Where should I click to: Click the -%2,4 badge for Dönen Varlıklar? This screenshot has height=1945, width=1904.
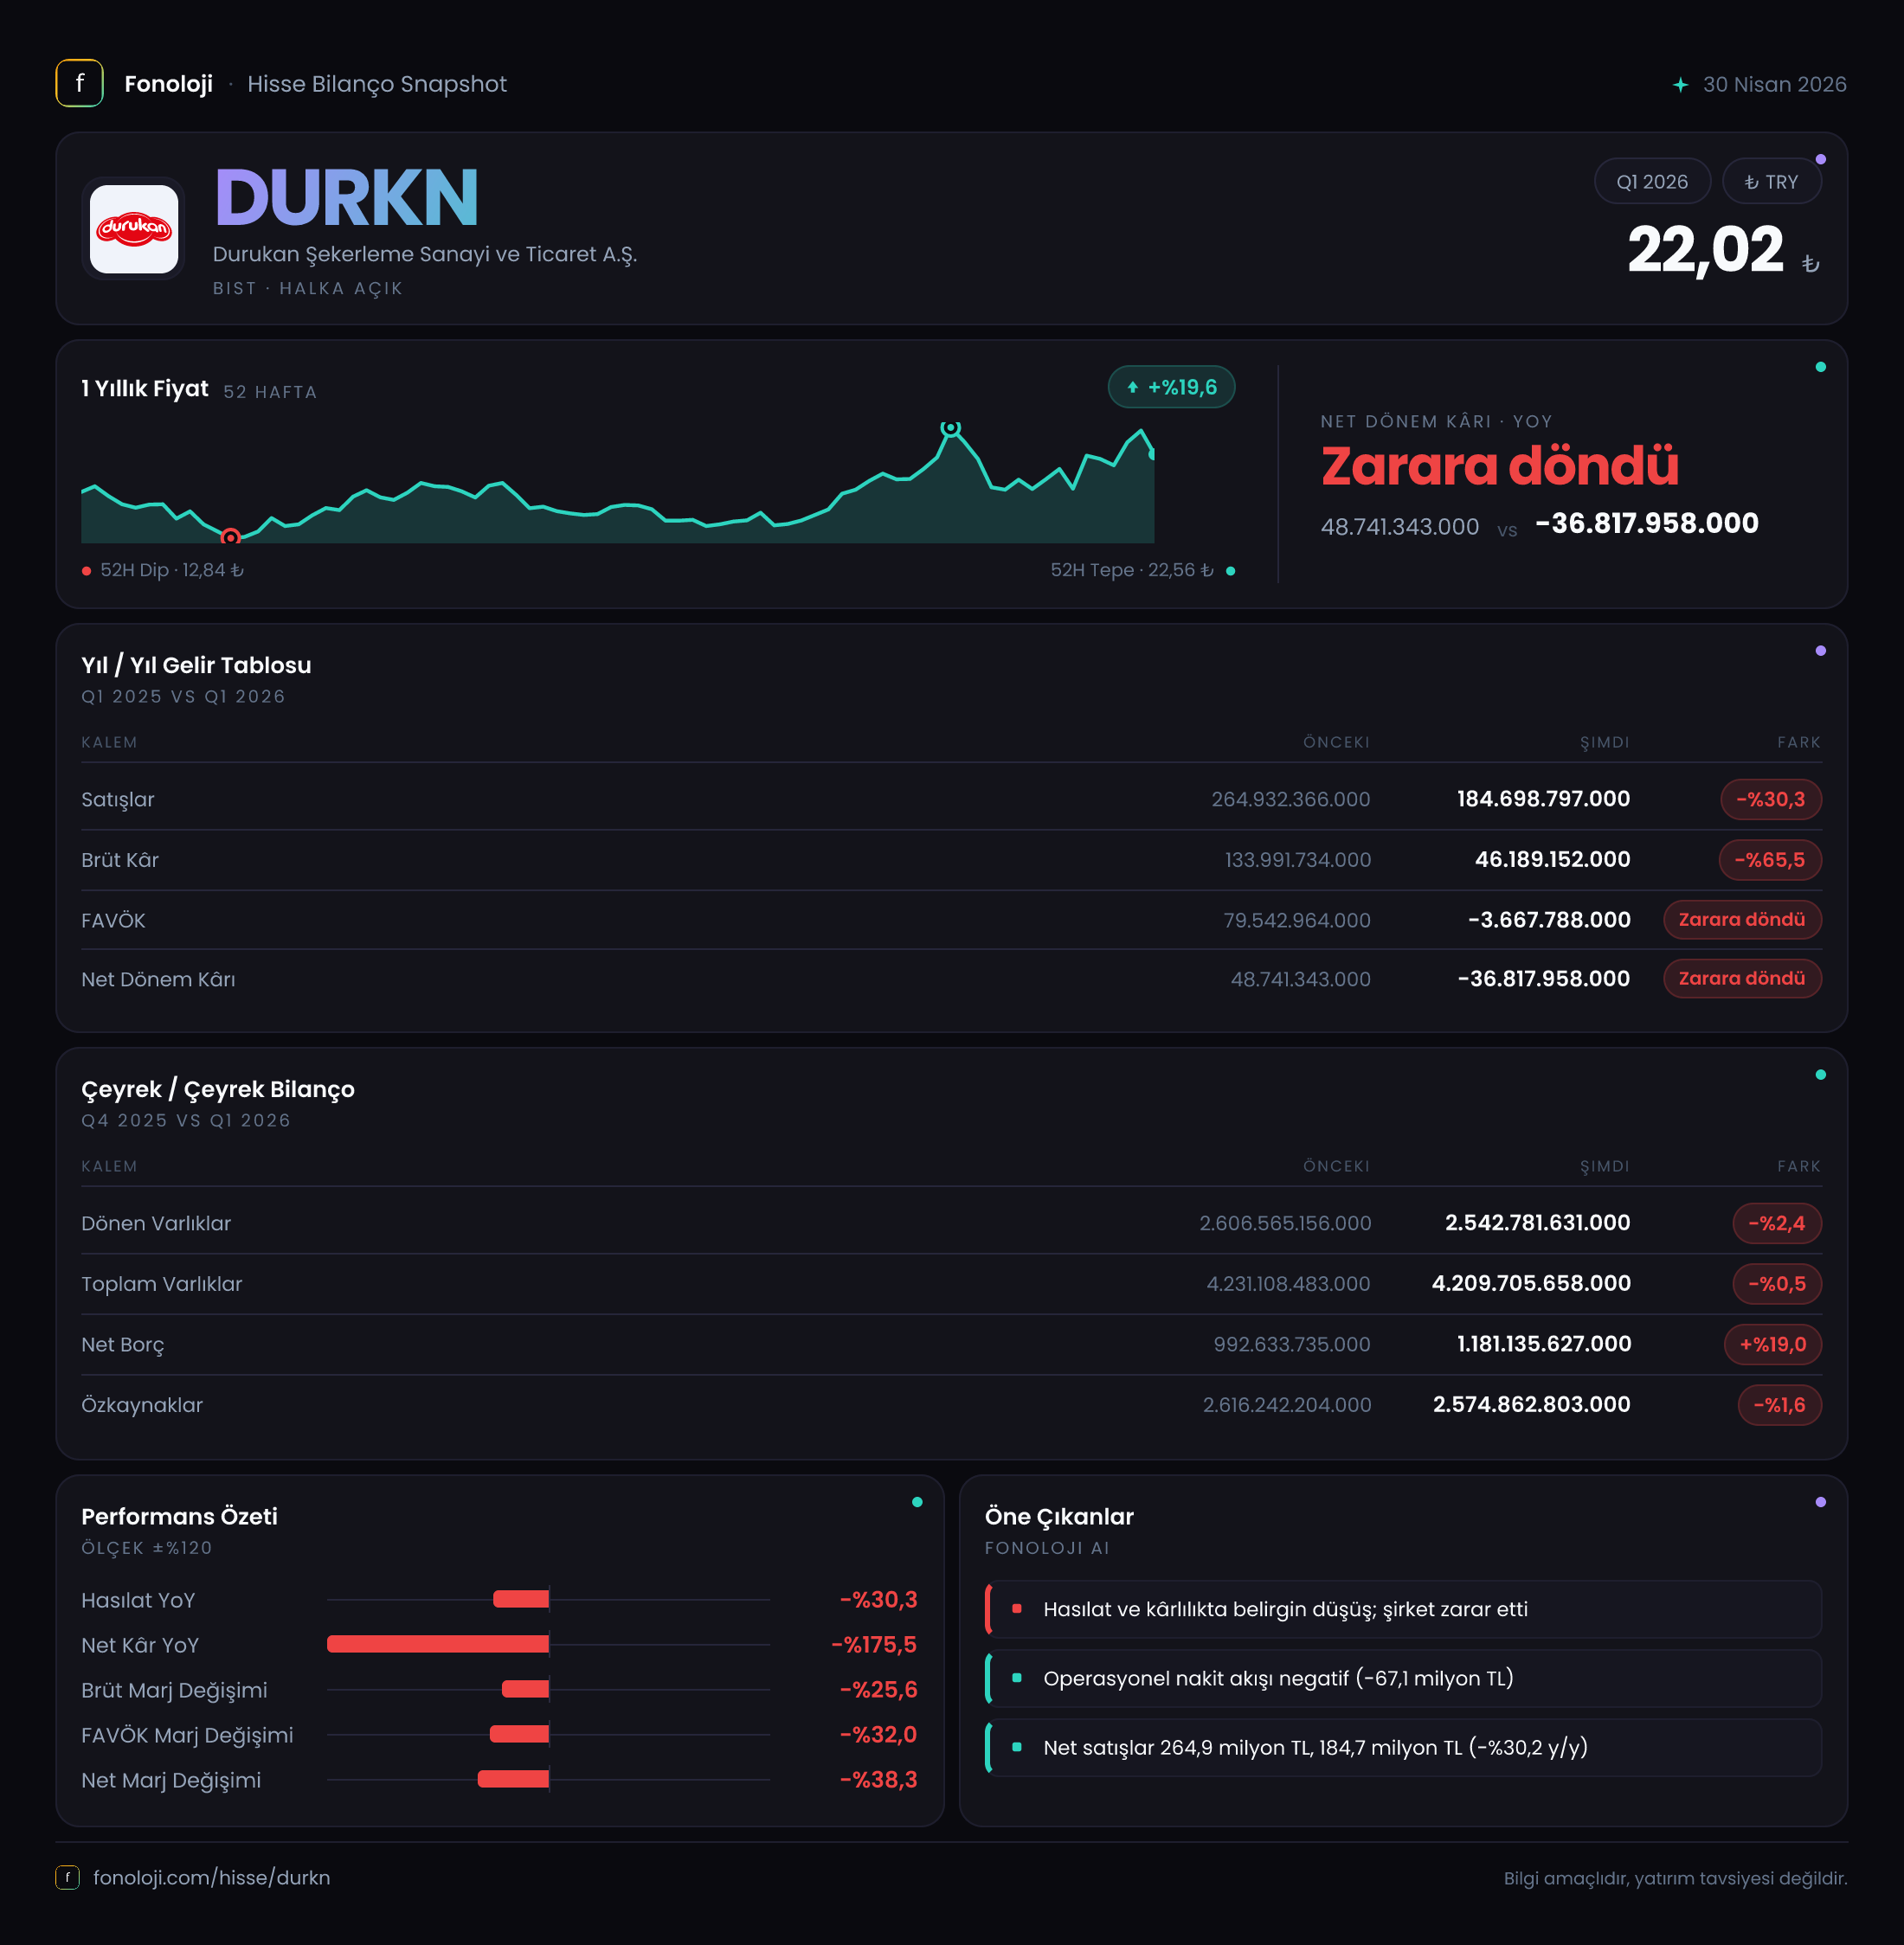[1777, 1223]
